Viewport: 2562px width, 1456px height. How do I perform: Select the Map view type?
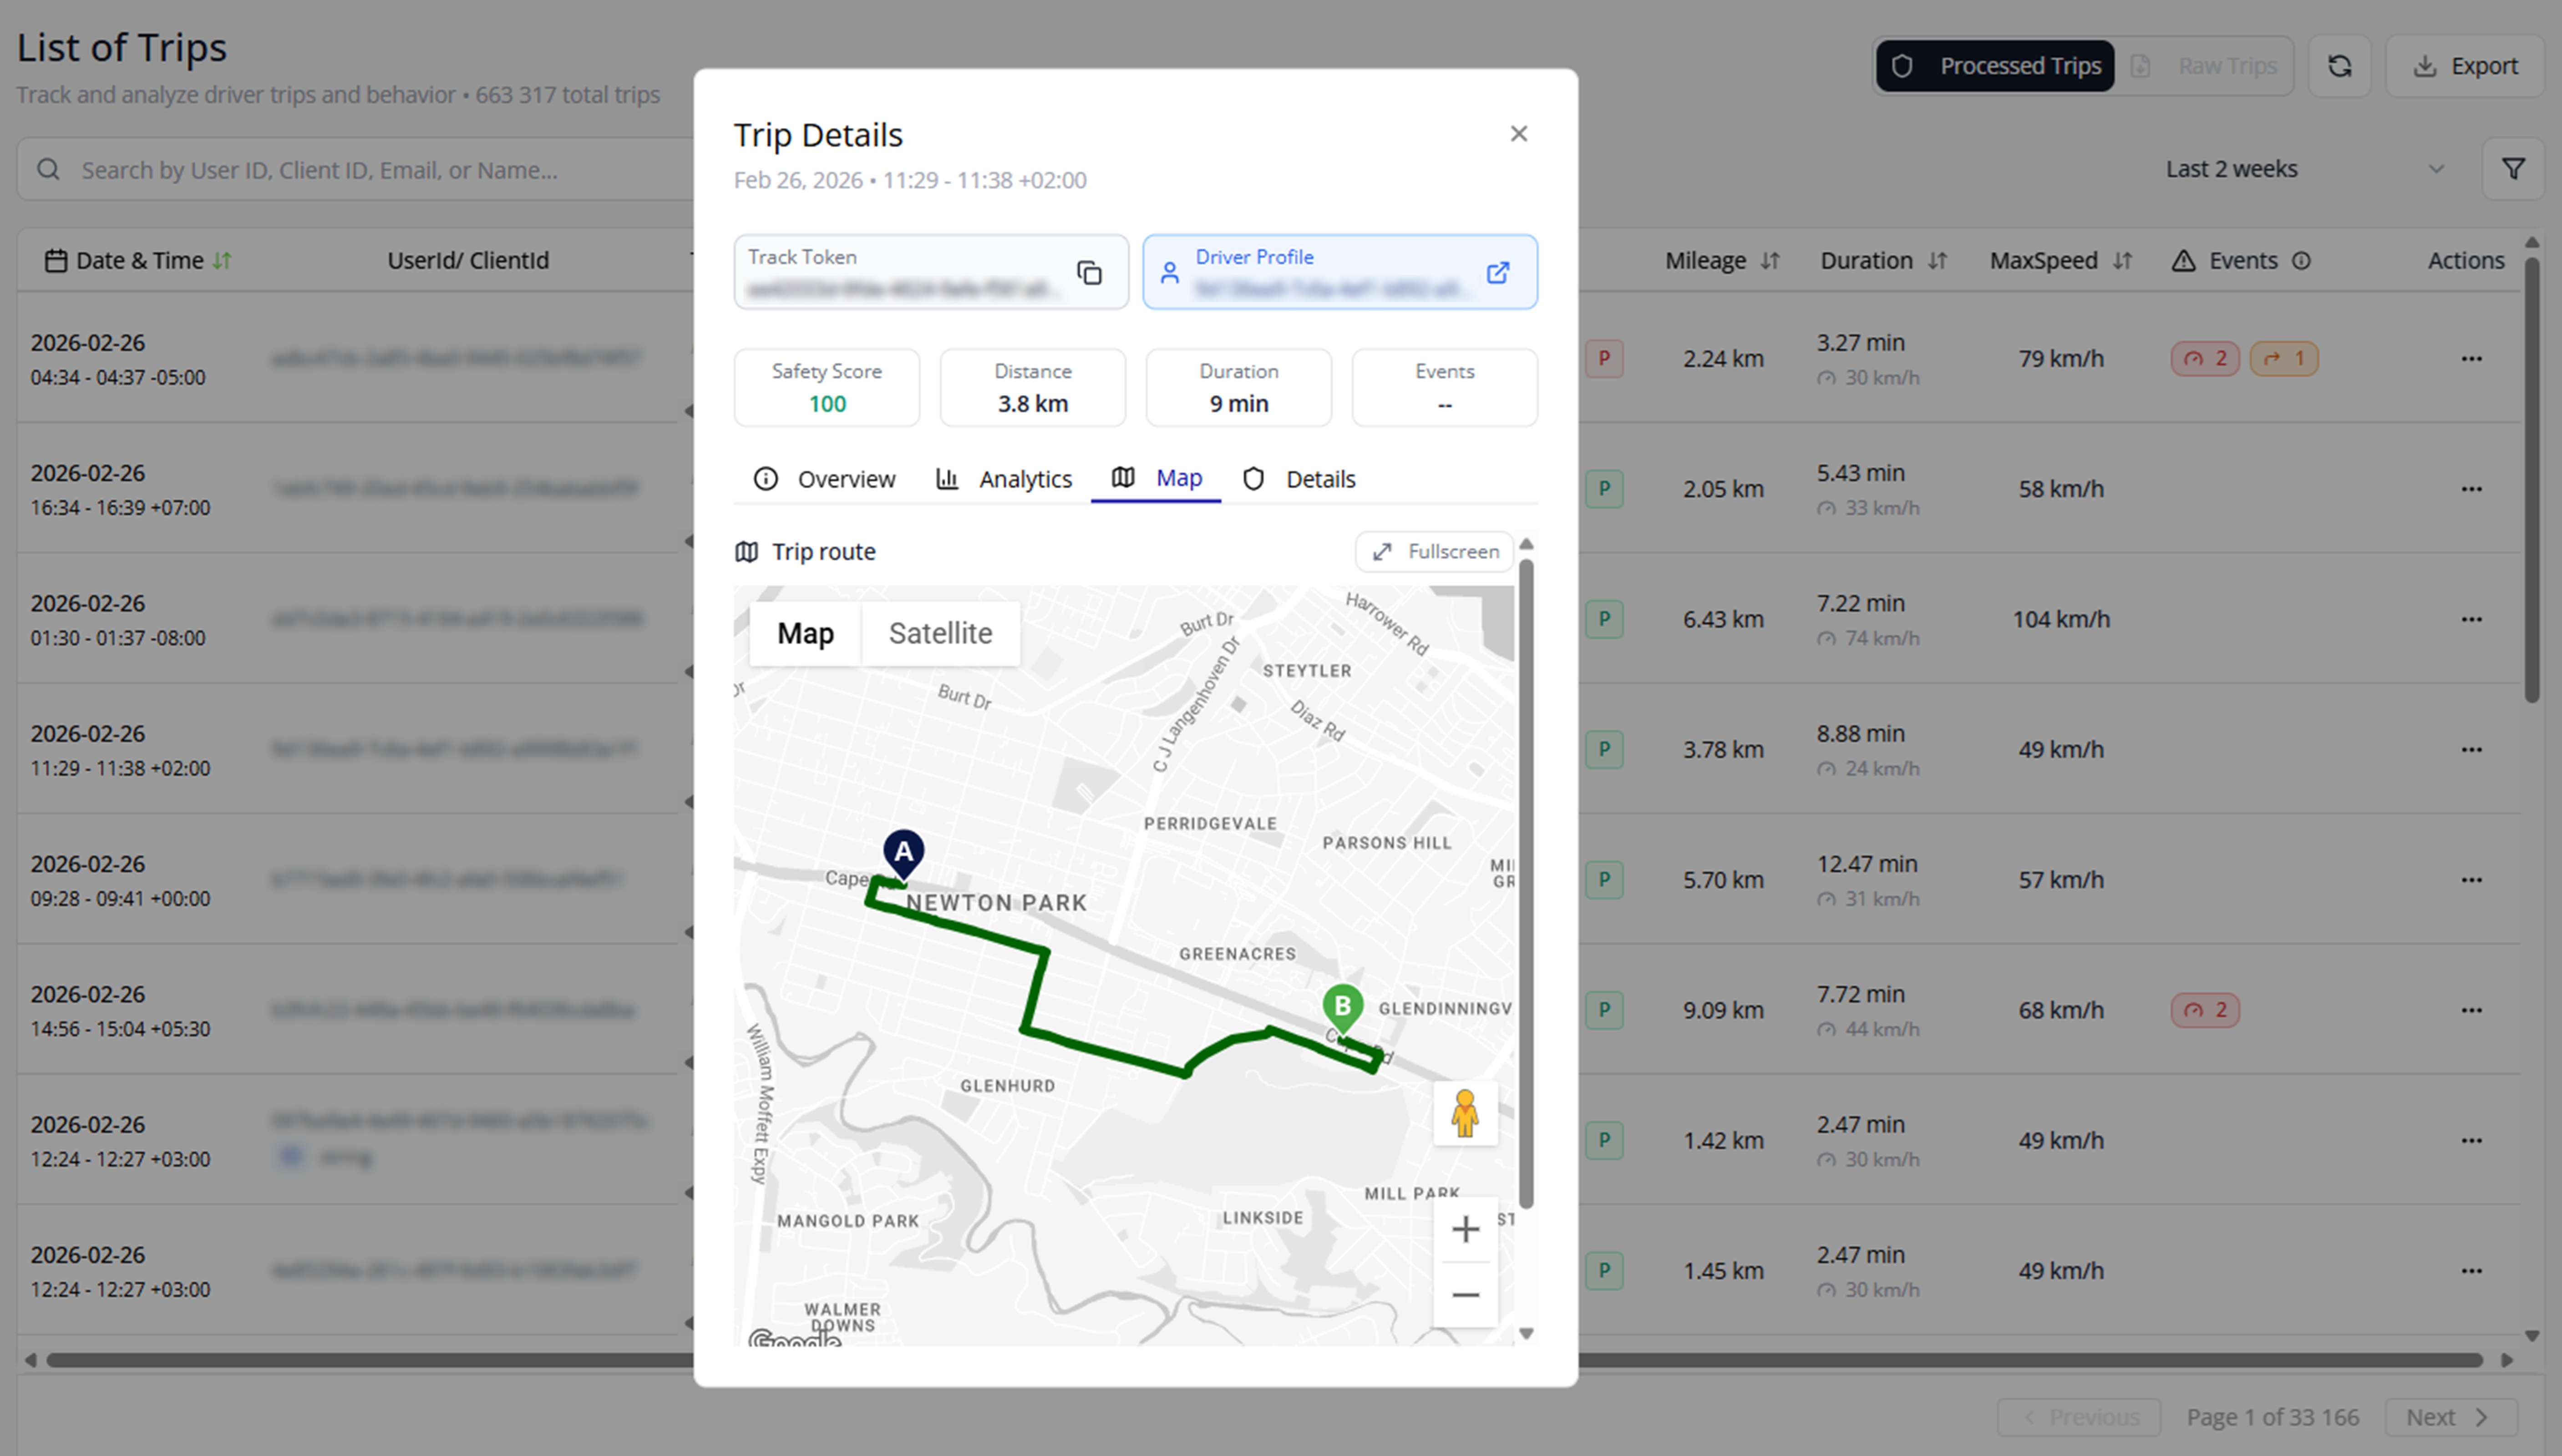805,633
